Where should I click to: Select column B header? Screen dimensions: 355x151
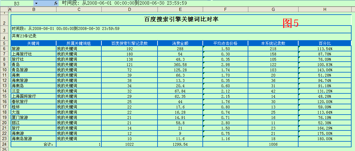[x=34, y=10]
